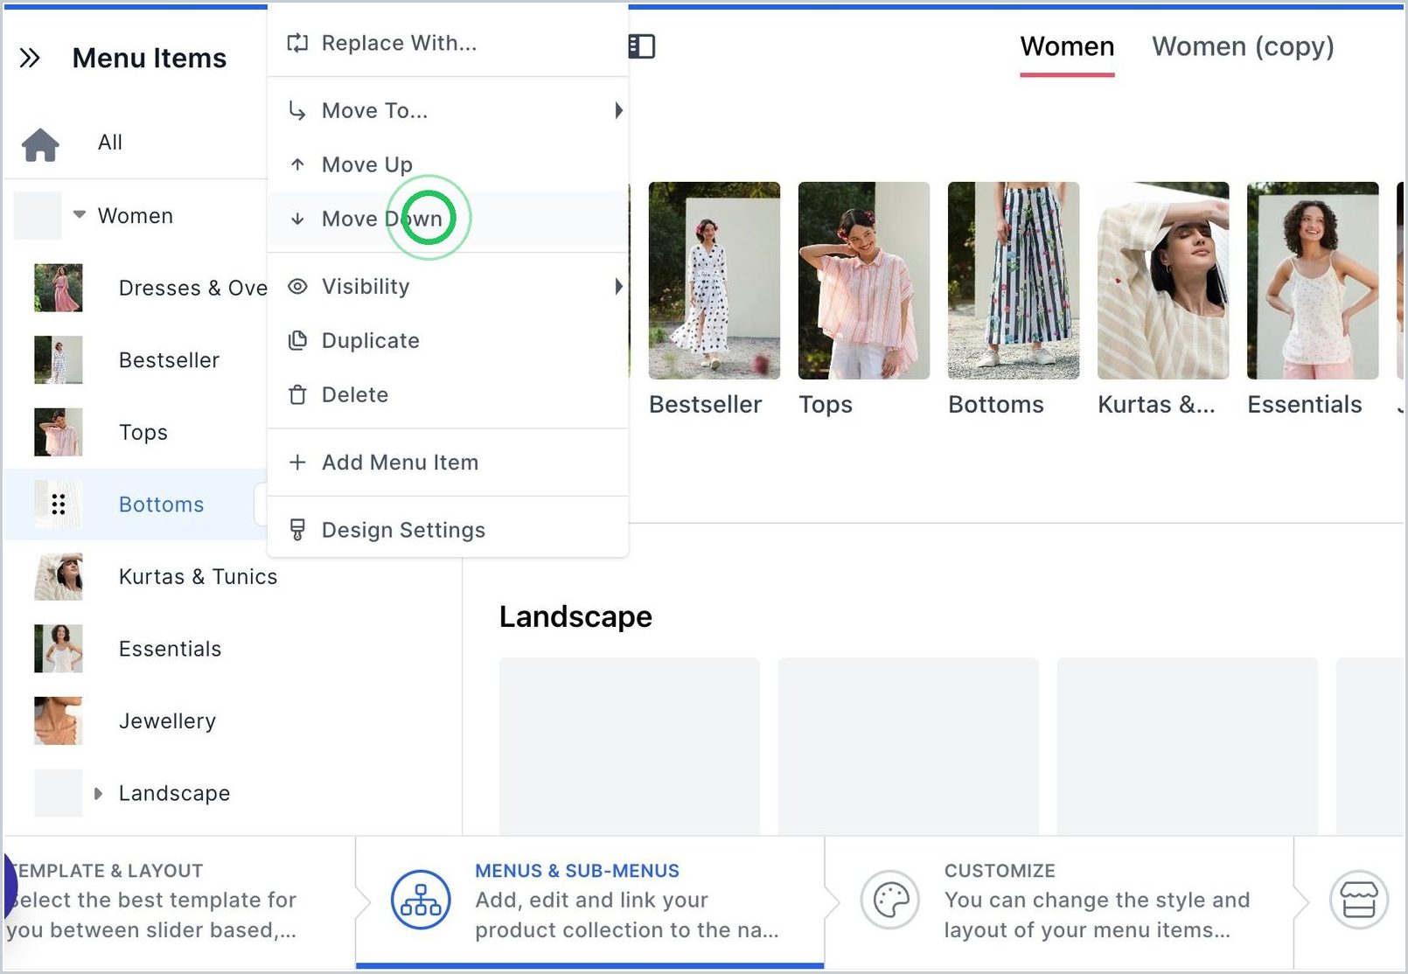
Task: Click the Move Up arrow icon
Action: click(x=297, y=164)
